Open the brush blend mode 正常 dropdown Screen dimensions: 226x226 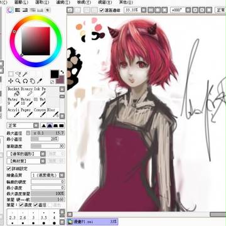pos(23,126)
